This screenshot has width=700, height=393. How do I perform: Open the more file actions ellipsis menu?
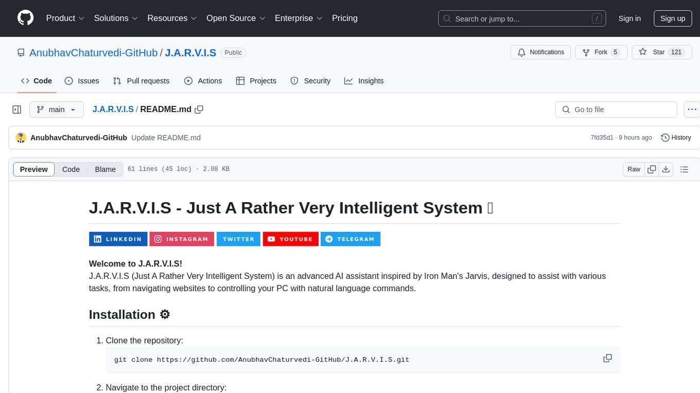[x=692, y=110]
